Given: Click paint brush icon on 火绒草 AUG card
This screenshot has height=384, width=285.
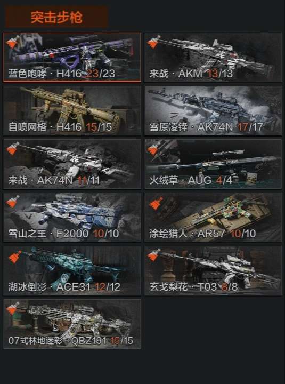Looking at the screenshot, I should 154,149.
